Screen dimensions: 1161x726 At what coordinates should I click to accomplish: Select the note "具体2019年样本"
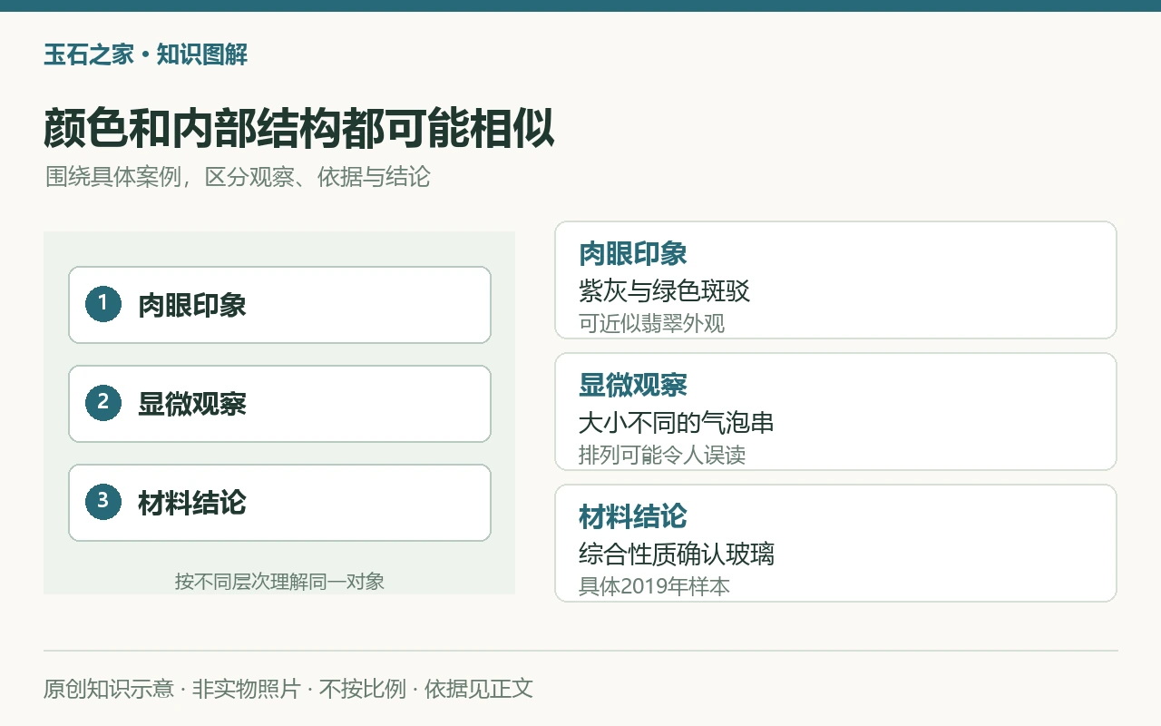pyautogui.click(x=654, y=586)
